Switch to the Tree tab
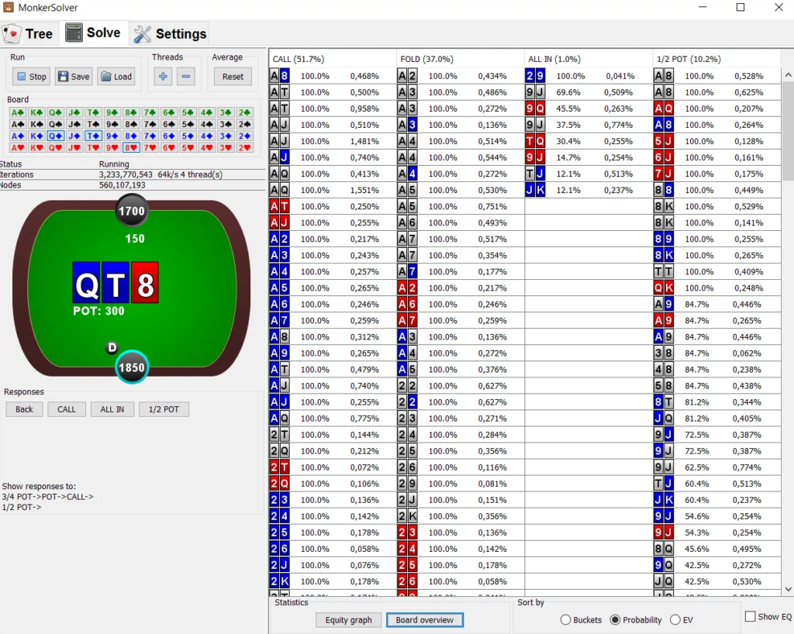The height and width of the screenshot is (634, 794). (29, 34)
